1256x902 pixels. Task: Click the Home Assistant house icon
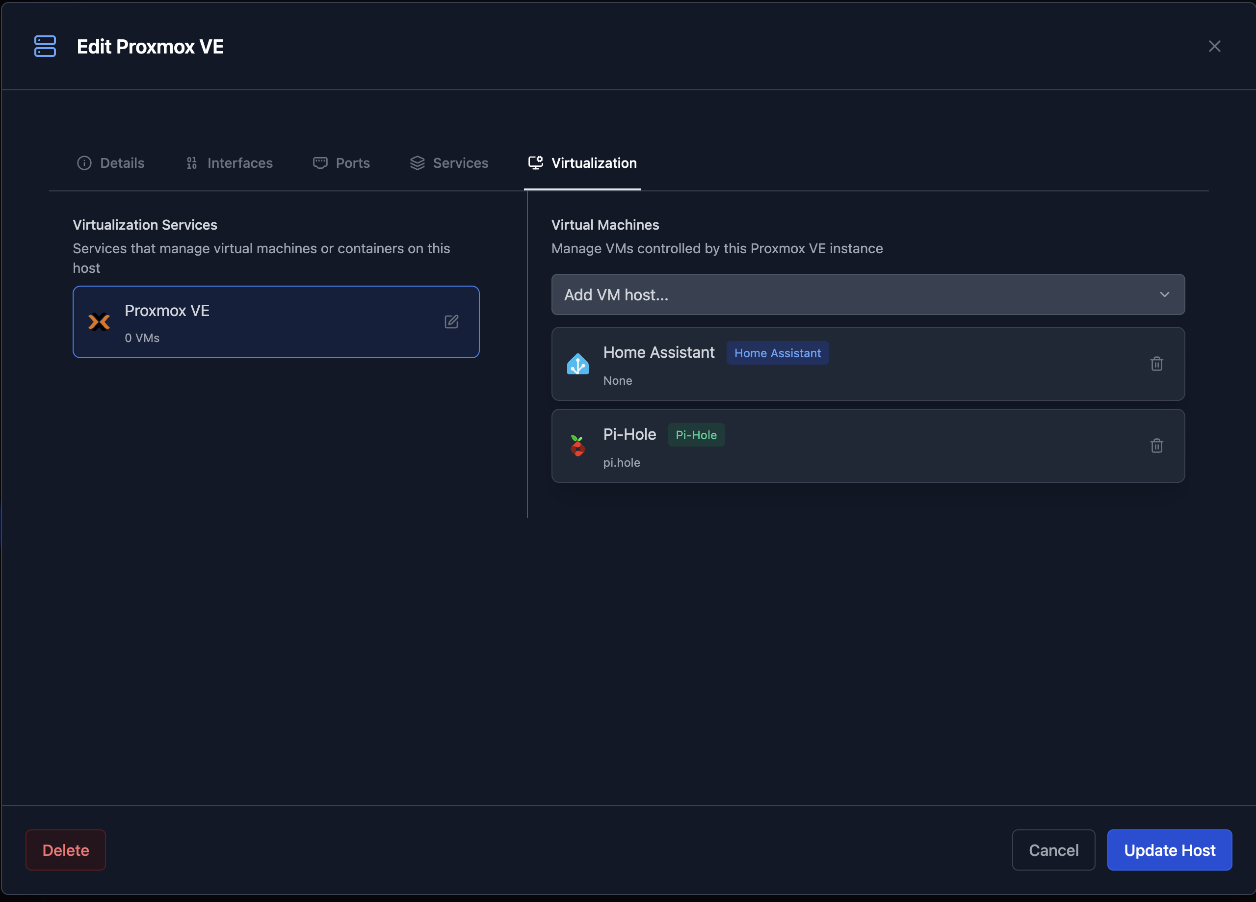(x=577, y=364)
